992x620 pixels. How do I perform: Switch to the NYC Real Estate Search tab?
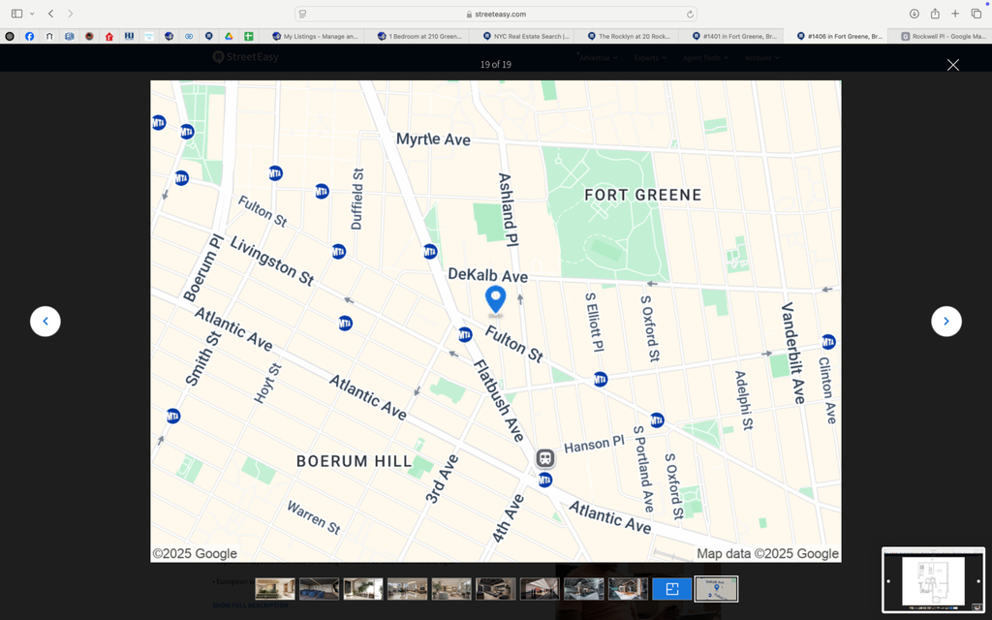click(524, 36)
